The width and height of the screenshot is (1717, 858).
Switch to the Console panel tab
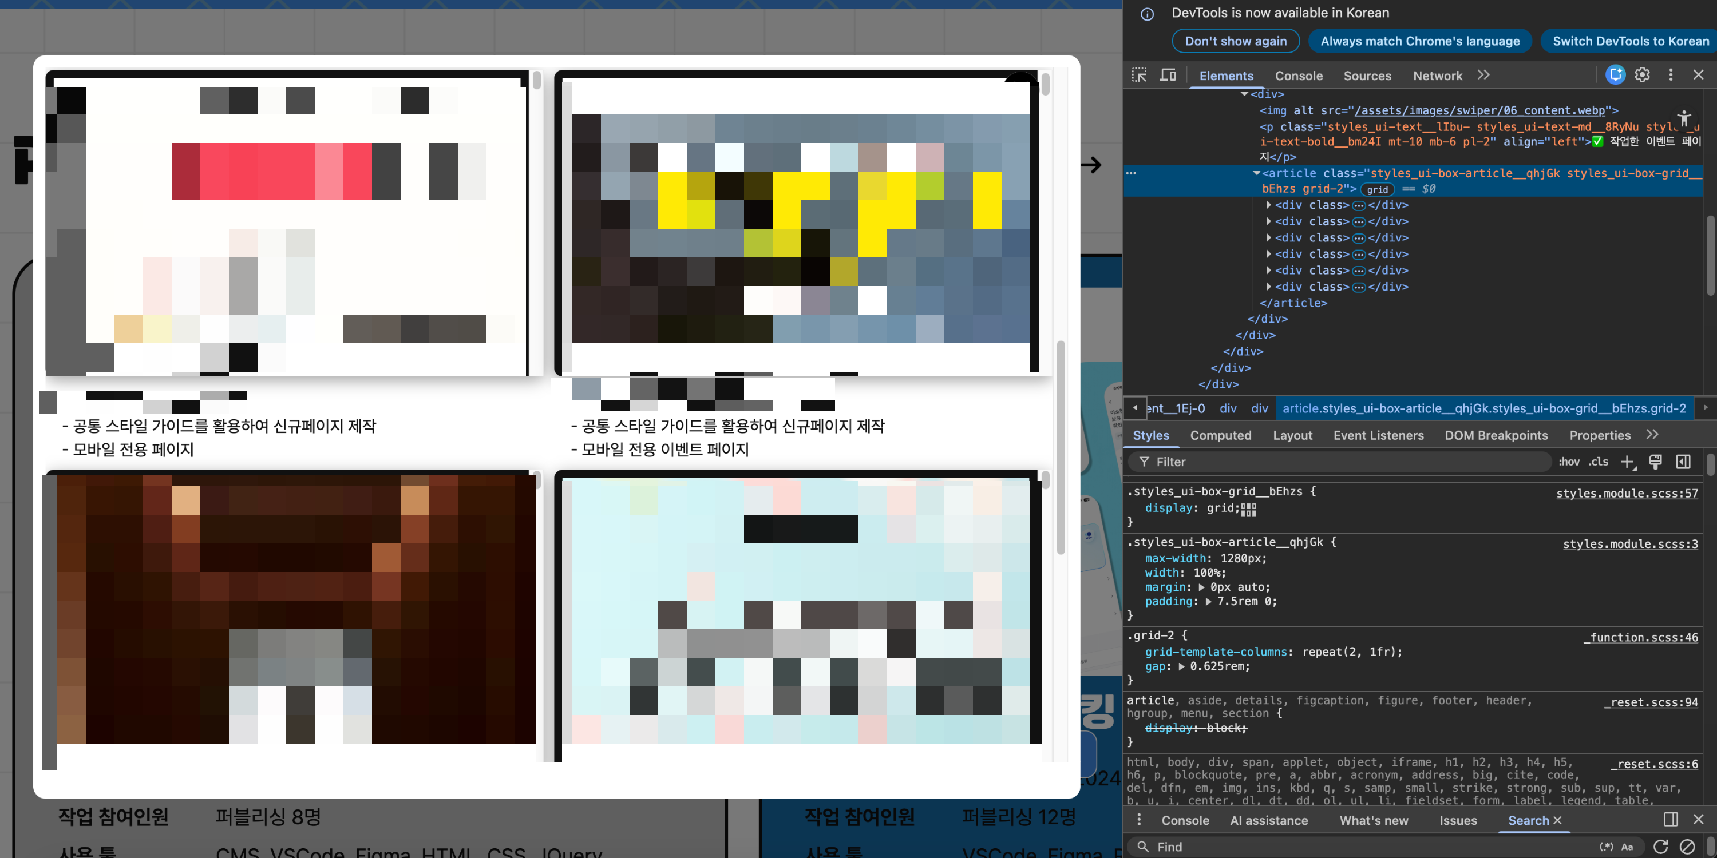coord(1299,76)
